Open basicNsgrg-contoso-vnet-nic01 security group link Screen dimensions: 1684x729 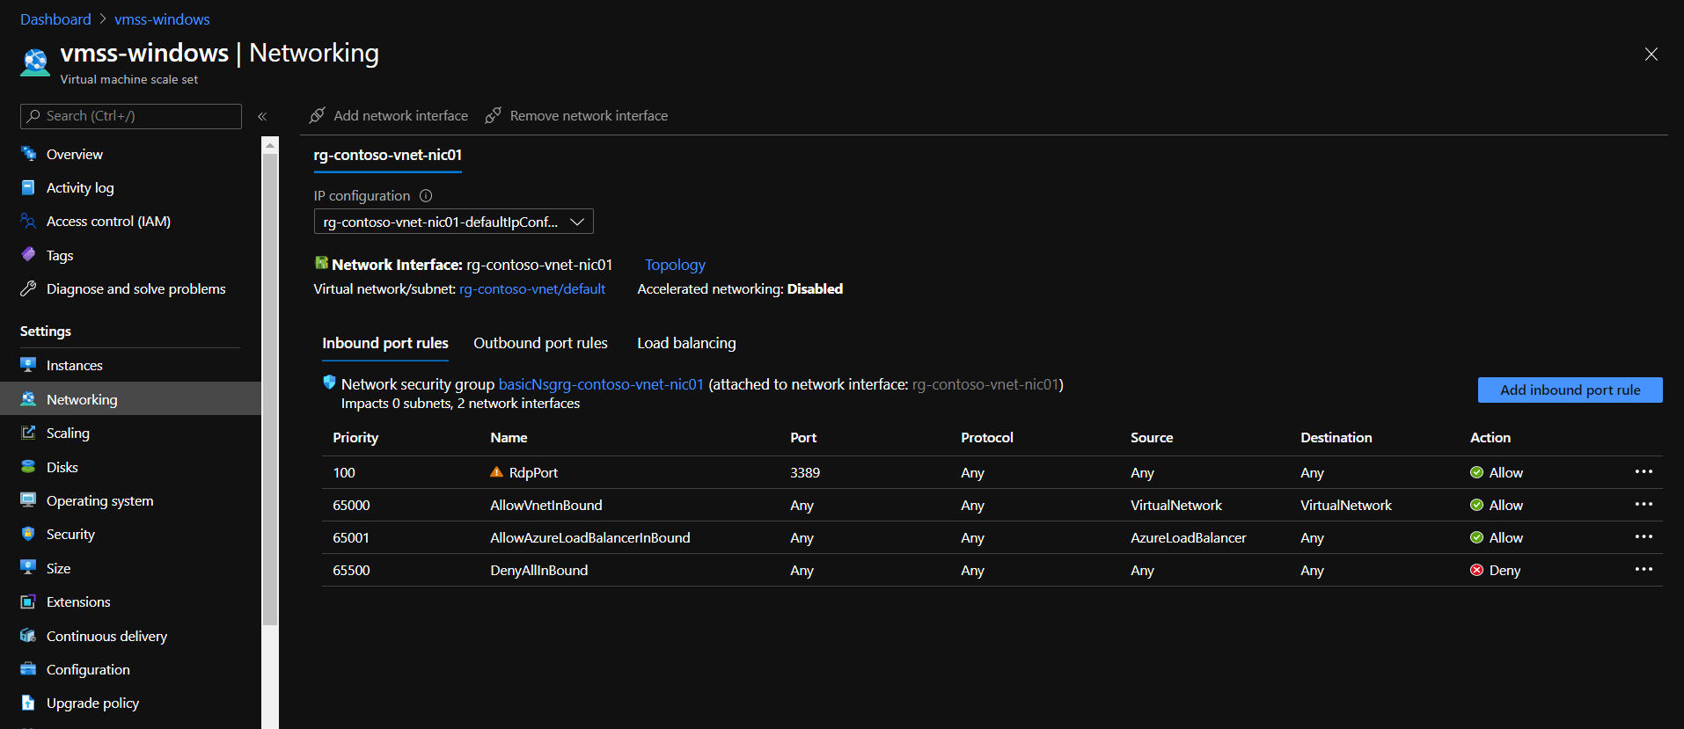pyautogui.click(x=601, y=384)
